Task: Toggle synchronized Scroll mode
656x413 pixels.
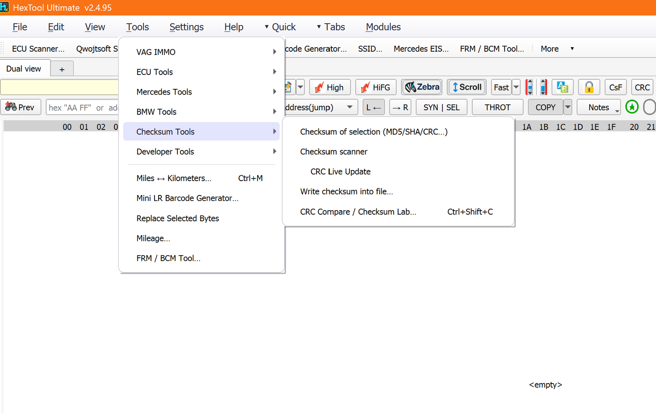Action: tap(467, 87)
